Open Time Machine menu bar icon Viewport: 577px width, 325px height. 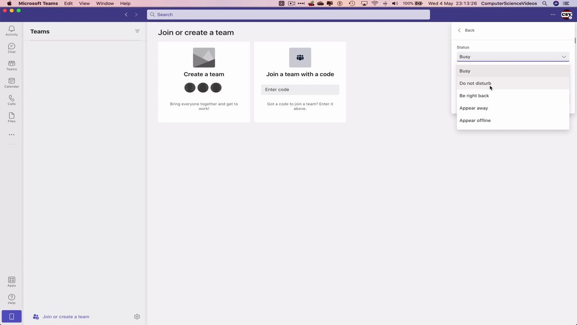pyautogui.click(x=352, y=4)
